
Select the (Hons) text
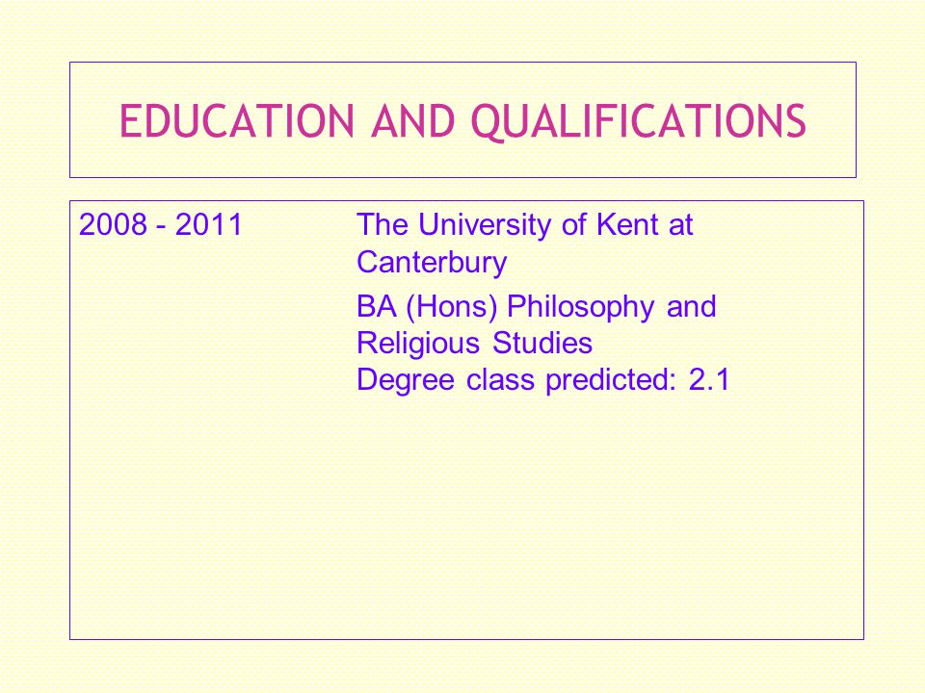coord(452,308)
